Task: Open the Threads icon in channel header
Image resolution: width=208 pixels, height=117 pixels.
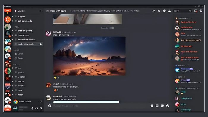Action: coord(154,11)
